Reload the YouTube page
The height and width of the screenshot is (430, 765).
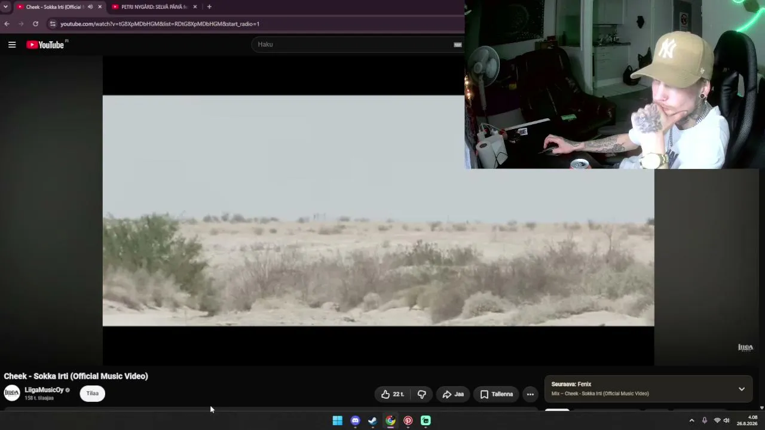click(x=35, y=24)
